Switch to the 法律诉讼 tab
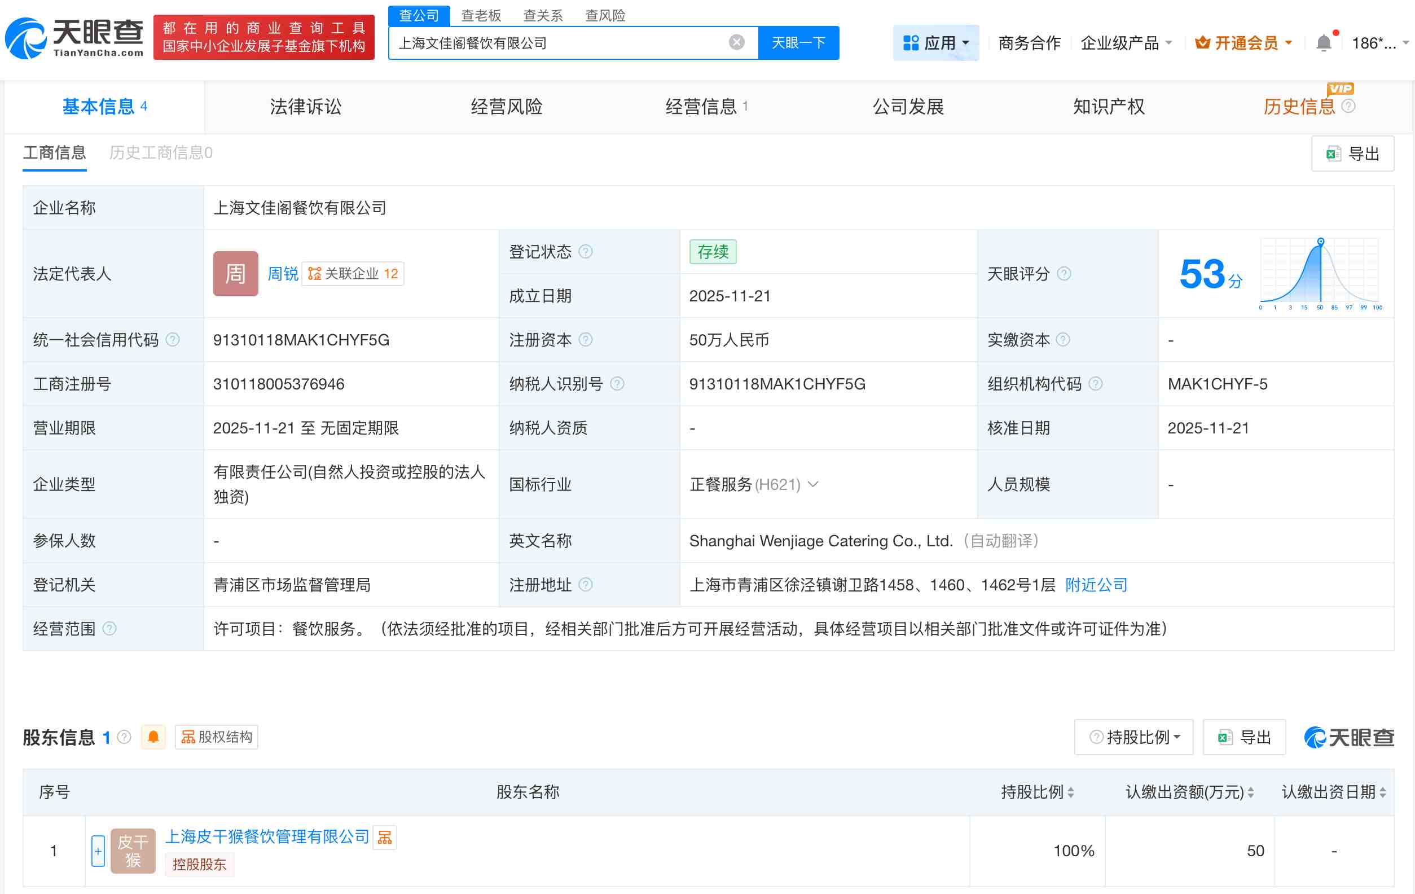Screen dimensions: 1415x894 click(x=305, y=107)
